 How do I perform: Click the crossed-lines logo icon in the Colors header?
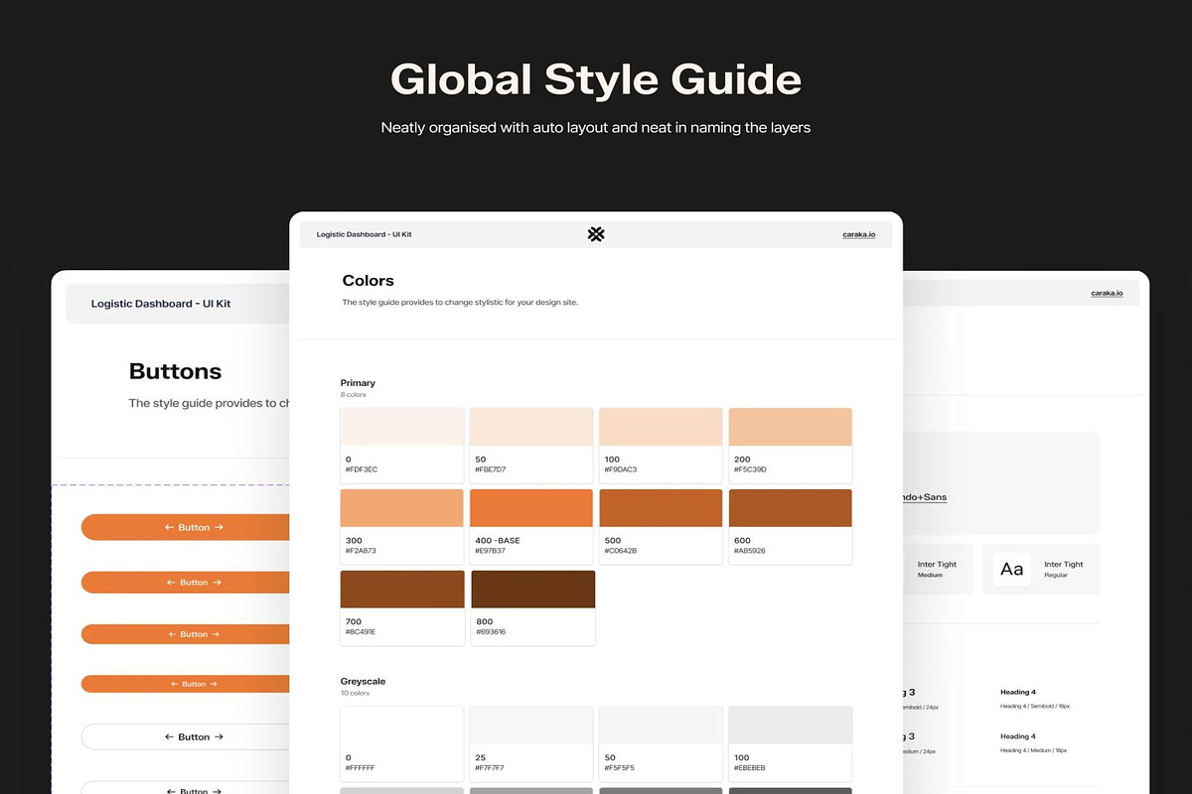[x=596, y=234]
